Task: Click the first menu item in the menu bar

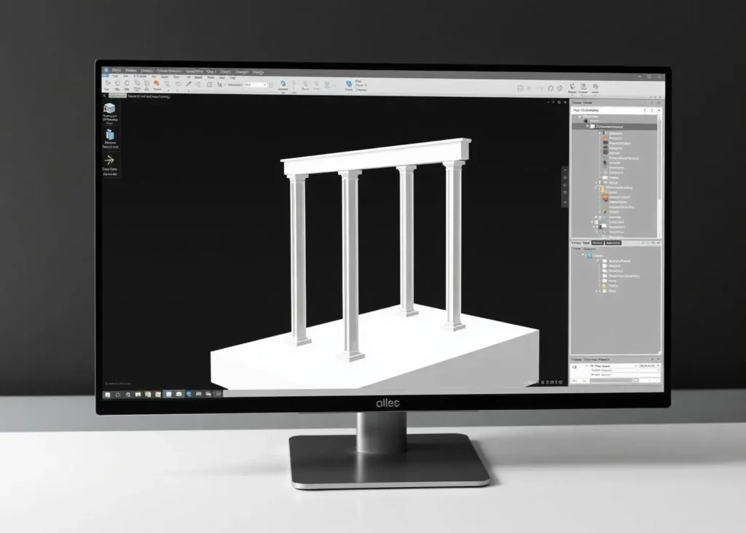Action: [116, 71]
